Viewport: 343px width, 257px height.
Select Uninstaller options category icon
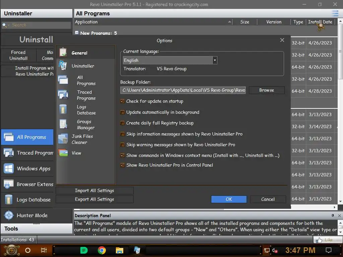click(63, 66)
